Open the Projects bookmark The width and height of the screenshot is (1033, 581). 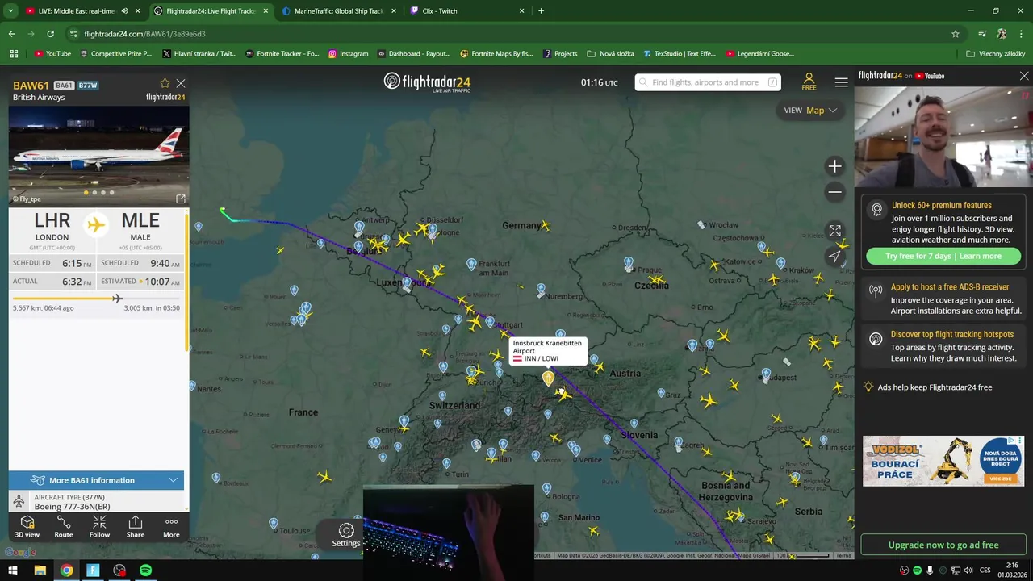(x=560, y=54)
